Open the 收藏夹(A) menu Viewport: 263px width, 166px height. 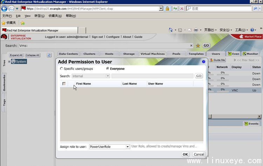[x=55, y=16]
